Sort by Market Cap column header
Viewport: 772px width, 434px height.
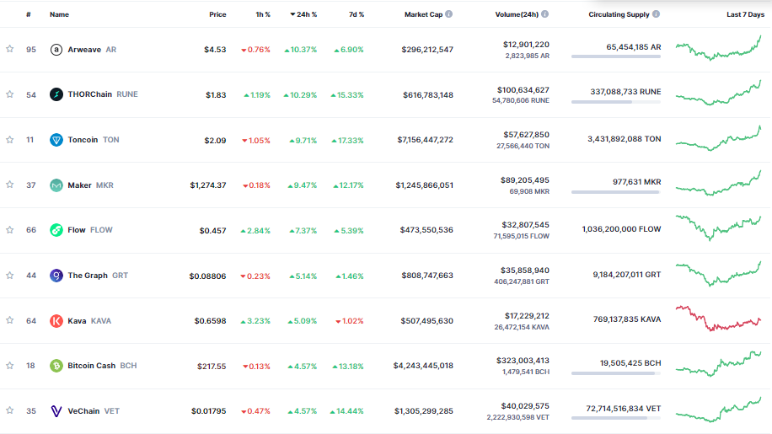pos(423,15)
